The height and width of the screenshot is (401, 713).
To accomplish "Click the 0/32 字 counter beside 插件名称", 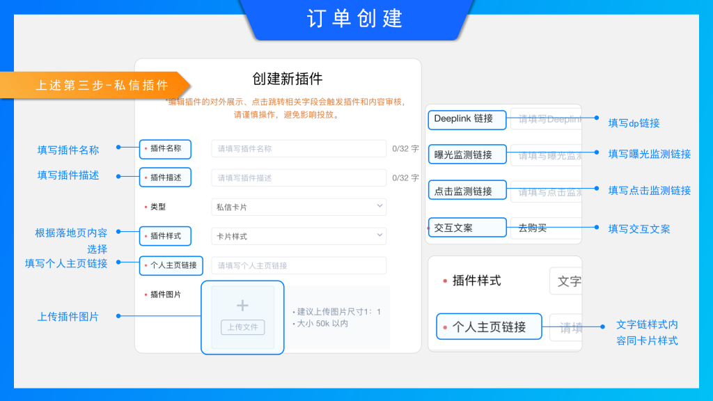I will (x=405, y=149).
